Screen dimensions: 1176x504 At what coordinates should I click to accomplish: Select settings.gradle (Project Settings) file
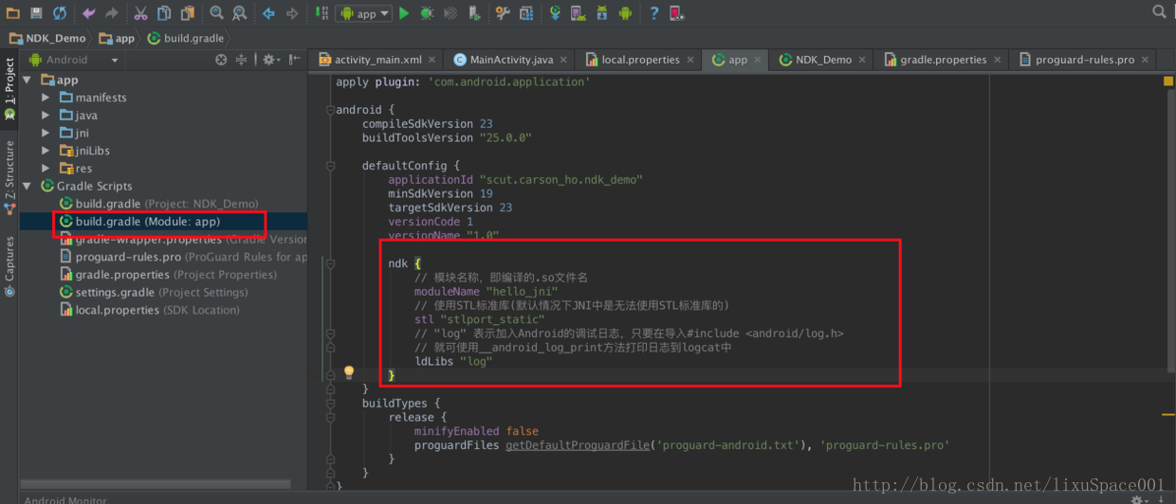click(x=155, y=293)
